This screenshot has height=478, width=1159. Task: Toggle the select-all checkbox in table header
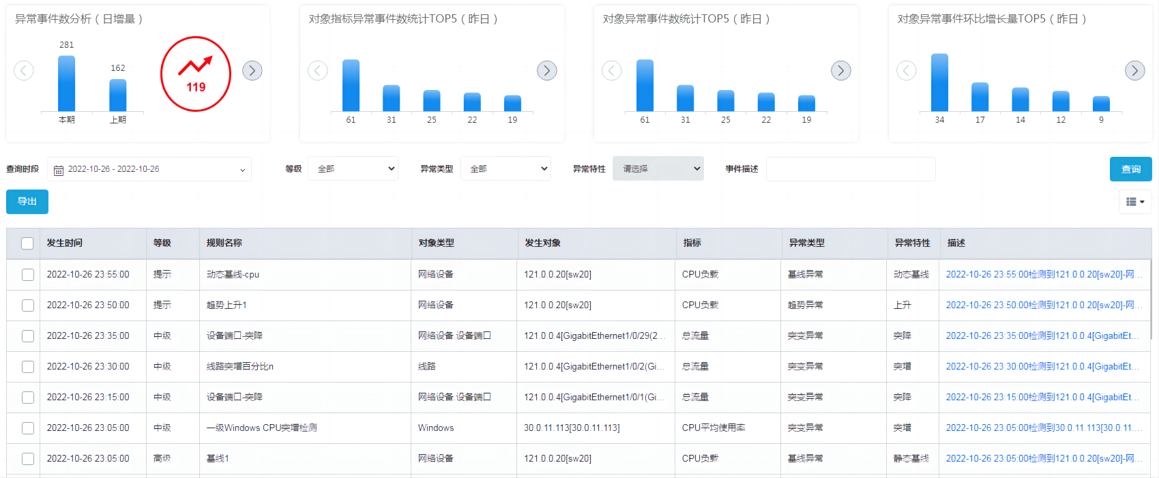tap(27, 243)
